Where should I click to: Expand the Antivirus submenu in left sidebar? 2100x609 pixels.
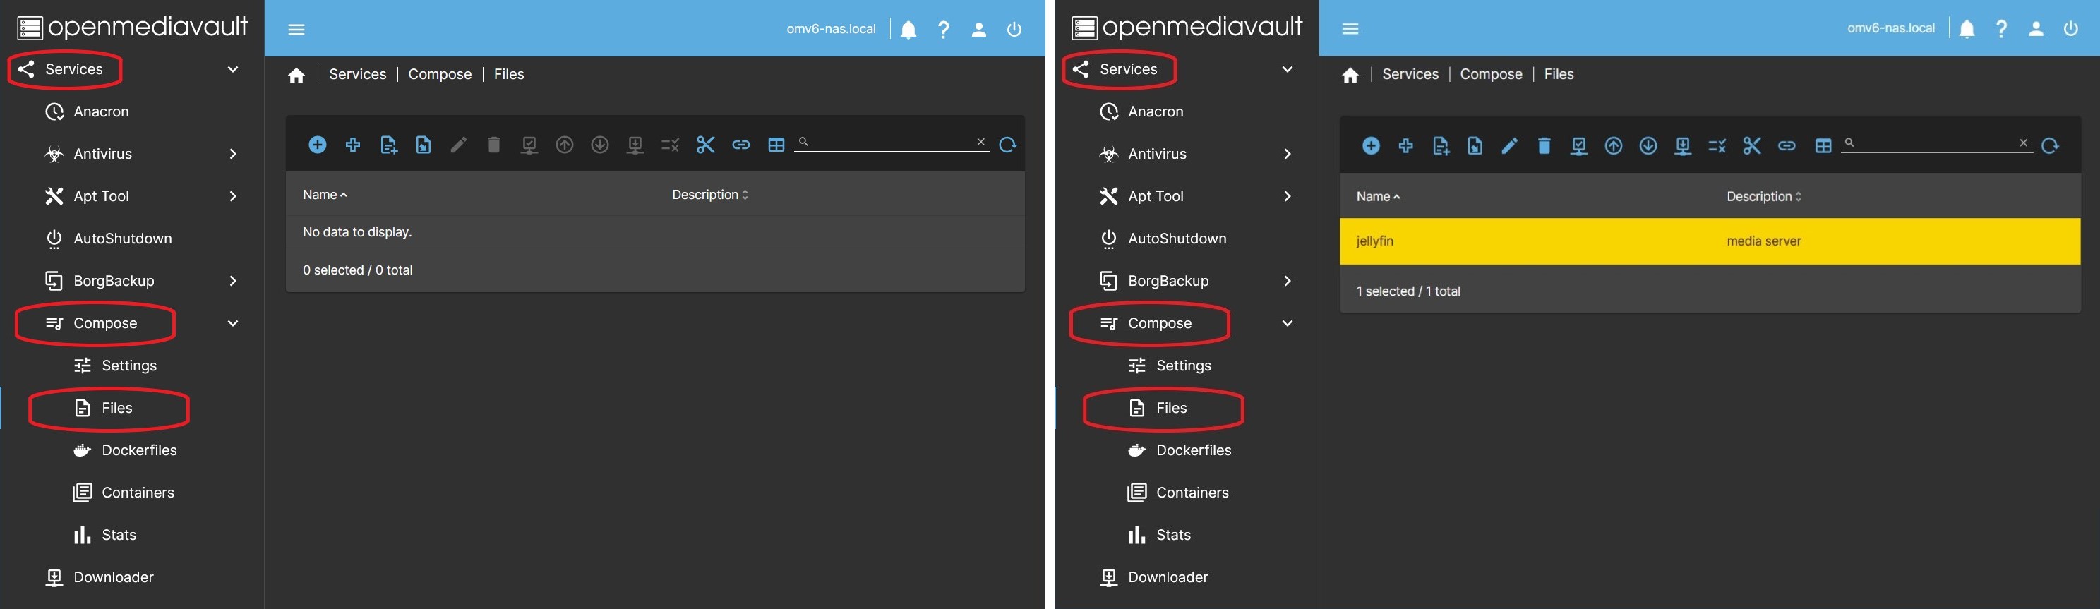[x=233, y=153]
